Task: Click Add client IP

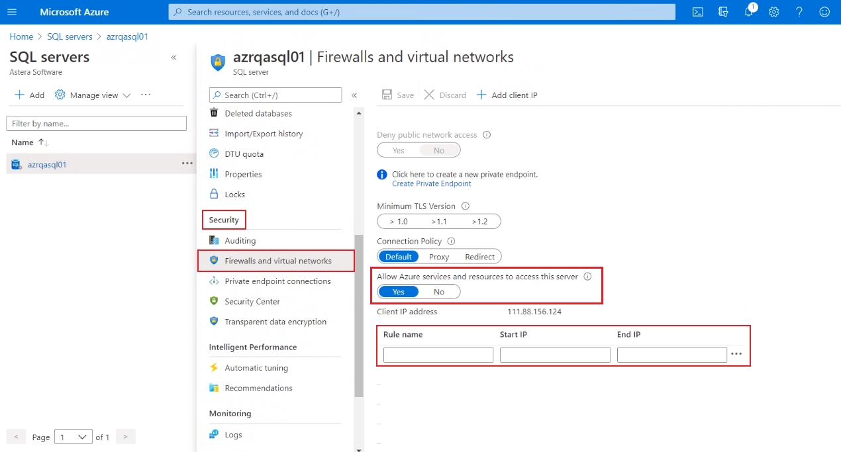Action: click(507, 95)
